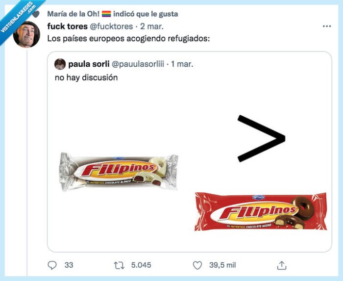This screenshot has width=343, height=281.
Task: Click the paula sorli display name
Action: [x=89, y=64]
